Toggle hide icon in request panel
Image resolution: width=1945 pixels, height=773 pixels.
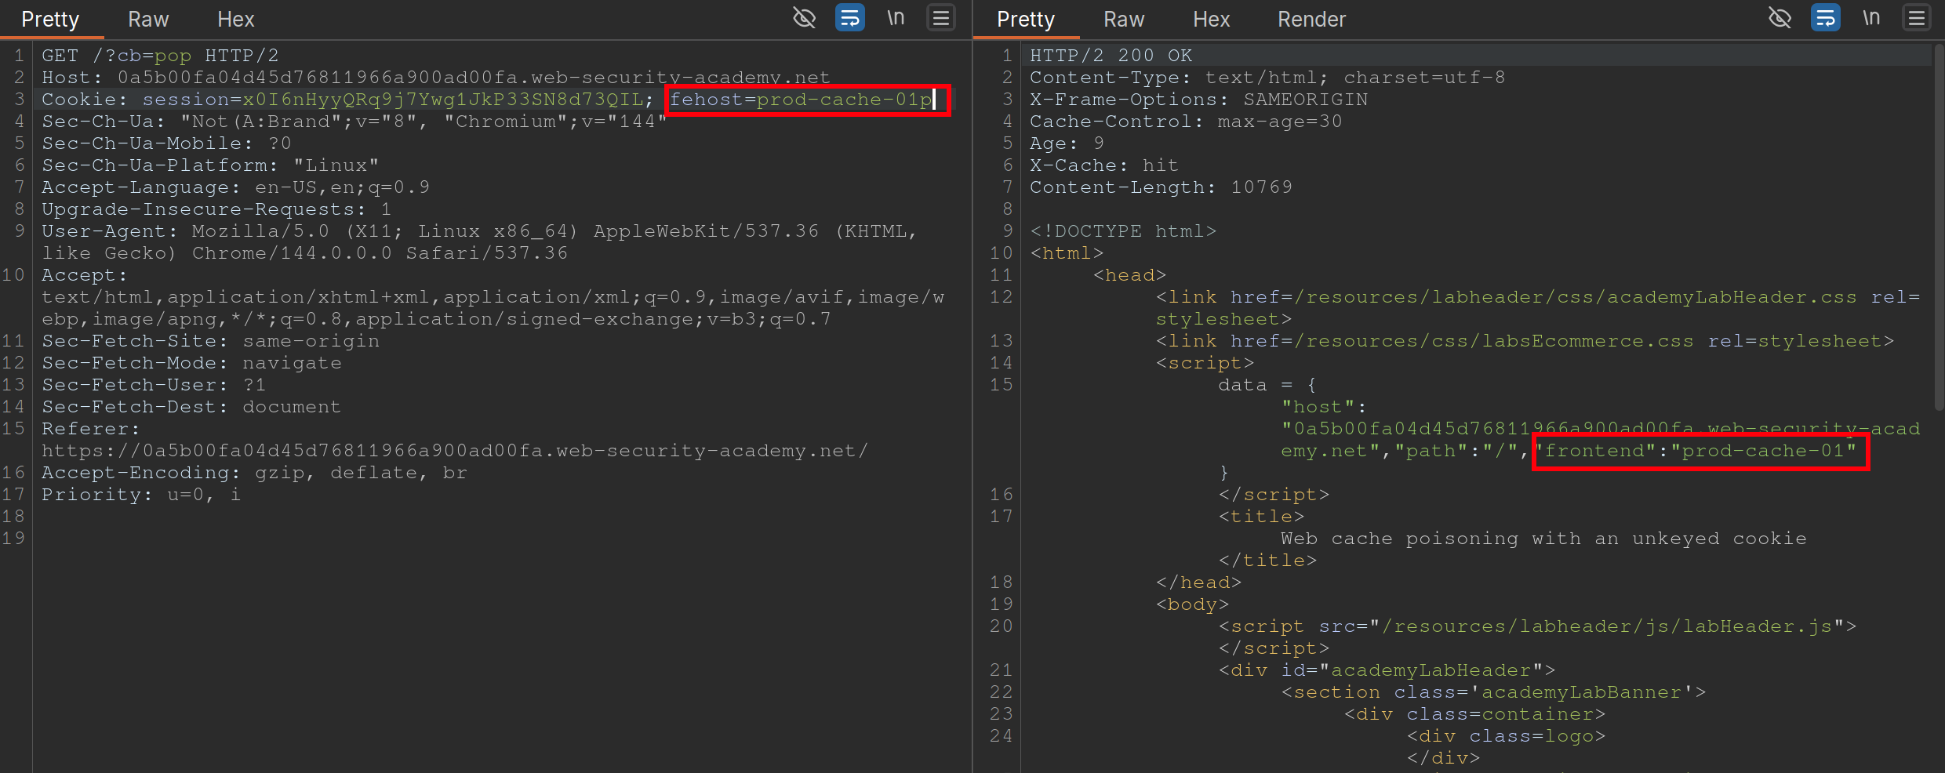[x=804, y=18]
